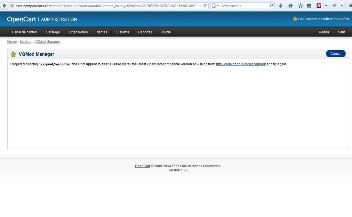The width and height of the screenshot is (352, 217).
Task: Open the Ayuda menu
Action: pos(166,32)
